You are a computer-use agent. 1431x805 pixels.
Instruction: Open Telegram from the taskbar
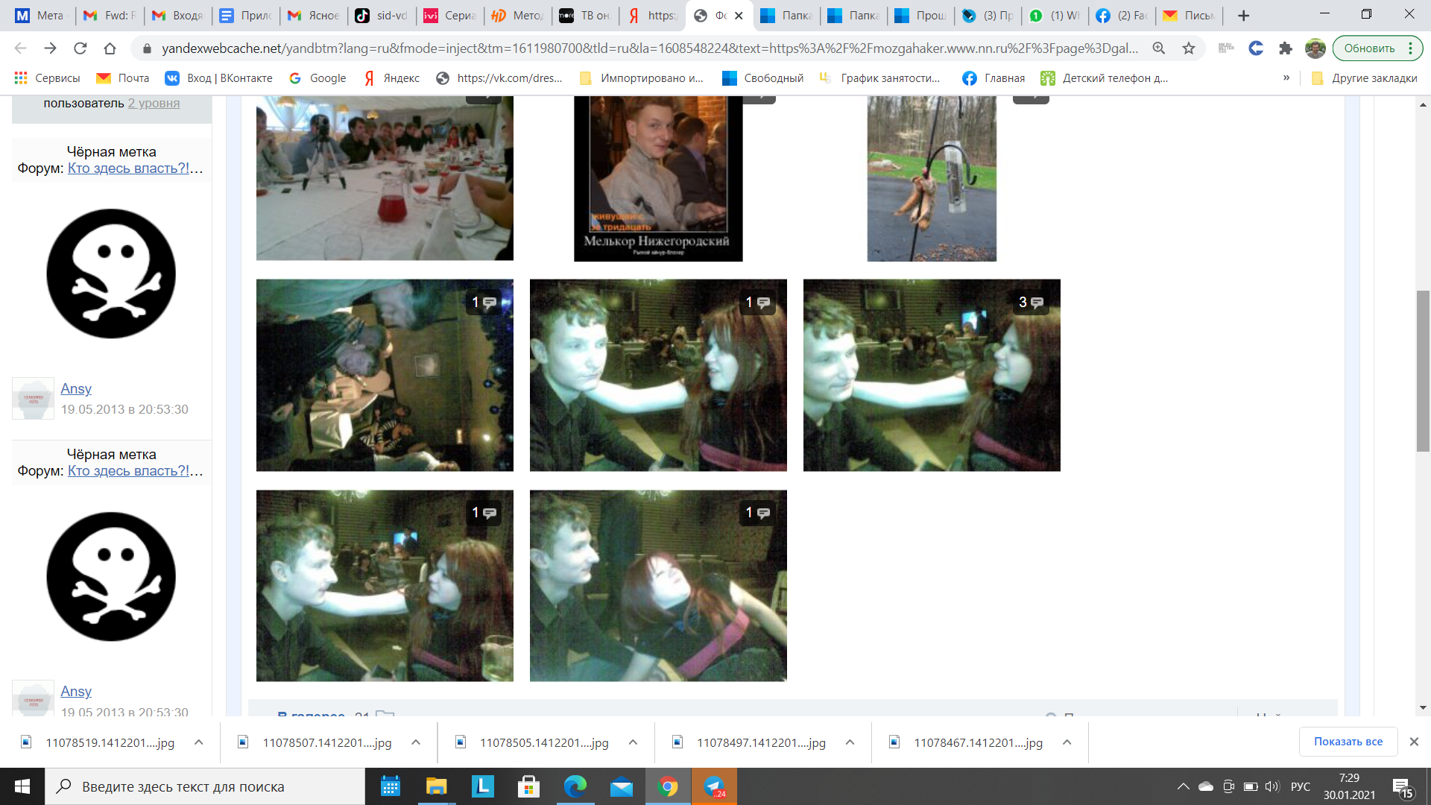tap(714, 786)
